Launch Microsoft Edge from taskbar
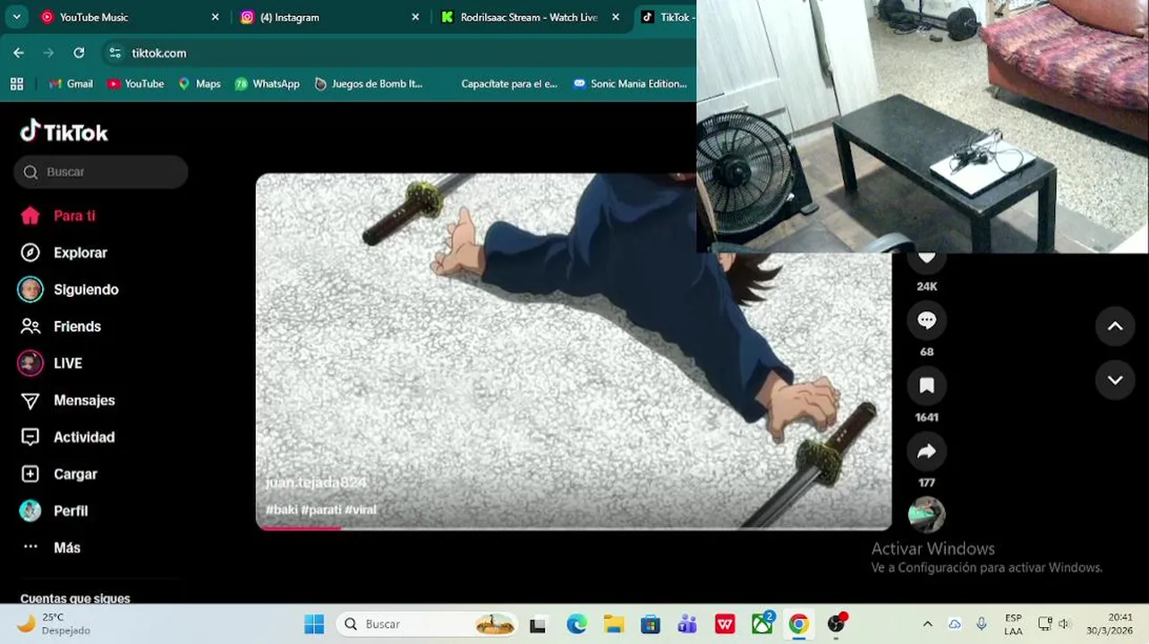The width and height of the screenshot is (1149, 644). (x=576, y=624)
